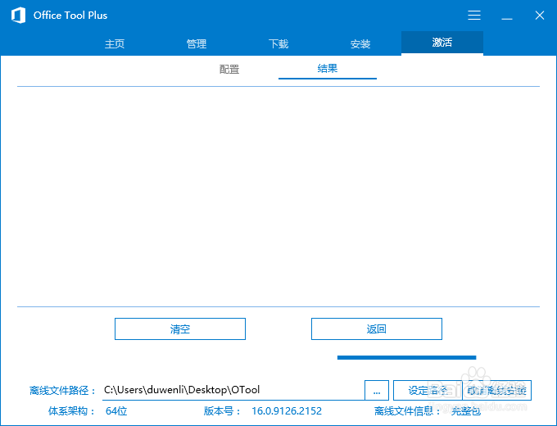Click the empty results output area
The width and height of the screenshot is (557, 426).
(x=278, y=197)
